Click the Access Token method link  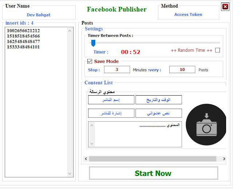[188, 15]
